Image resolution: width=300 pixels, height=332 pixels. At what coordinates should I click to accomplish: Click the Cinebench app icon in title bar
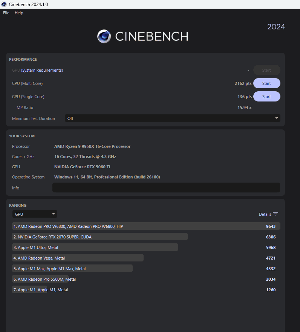pos(4,4)
